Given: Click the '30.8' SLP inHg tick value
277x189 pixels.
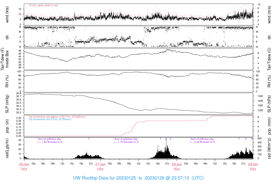Looking at the screenshot, I should point(19,93).
